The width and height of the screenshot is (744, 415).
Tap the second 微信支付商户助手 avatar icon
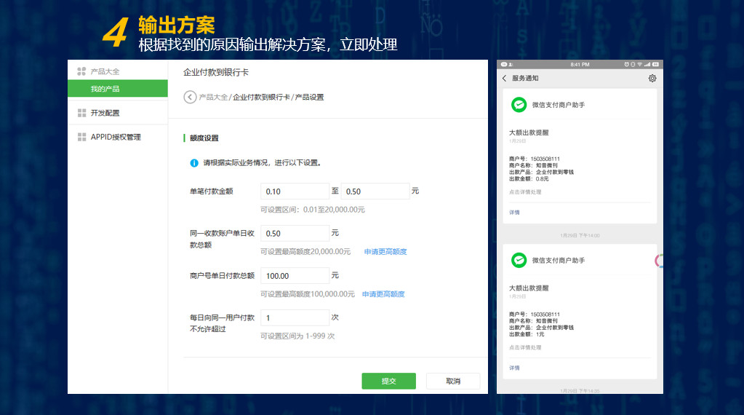pyautogui.click(x=519, y=260)
